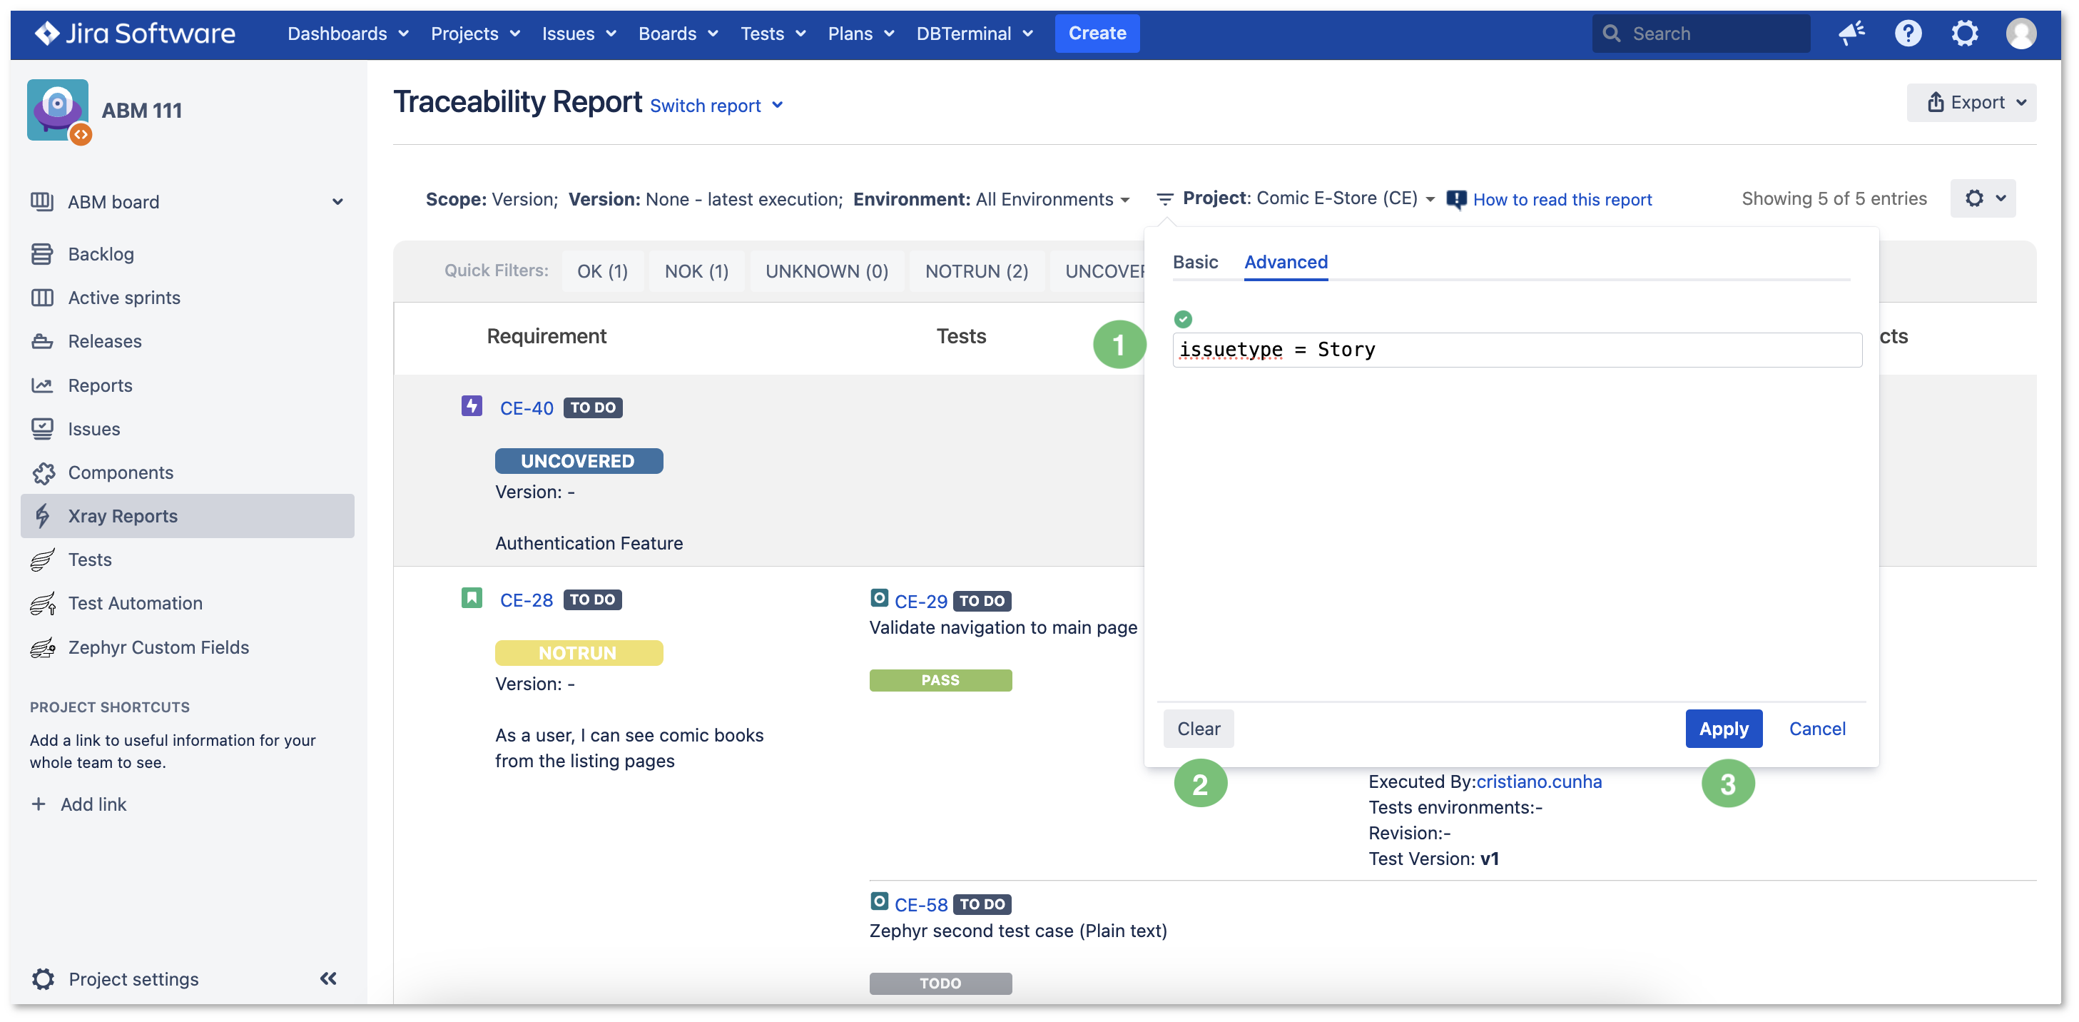Viewport: 2079px width, 1022px height.
Task: Click Add link under Project Shortcuts
Action: 78,804
